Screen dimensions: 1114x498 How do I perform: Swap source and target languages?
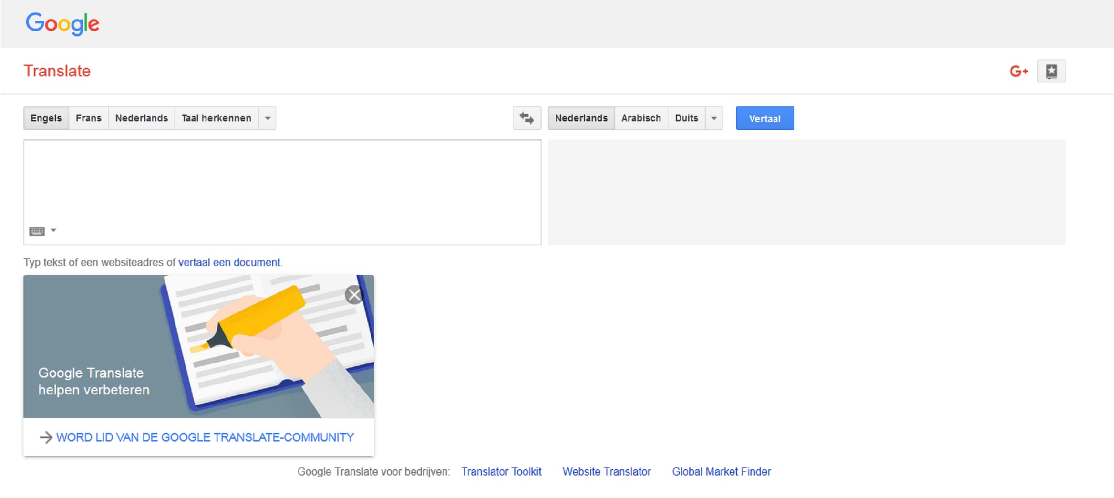526,118
